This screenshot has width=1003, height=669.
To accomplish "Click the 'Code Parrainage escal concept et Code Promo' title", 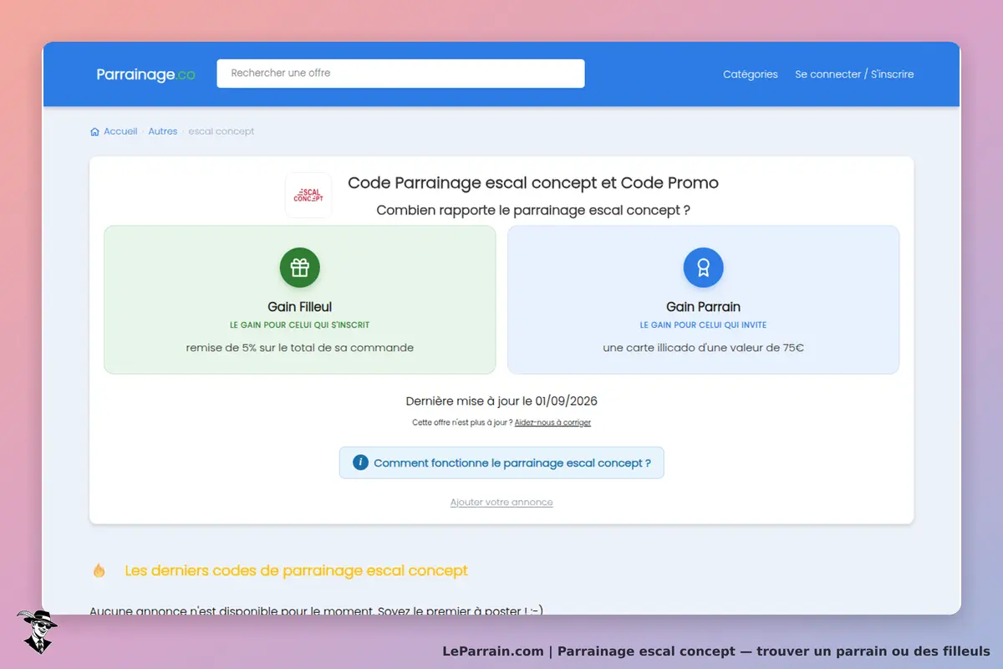I will pyautogui.click(x=533, y=183).
